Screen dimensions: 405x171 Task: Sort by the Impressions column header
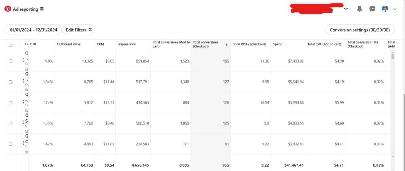coord(127,44)
